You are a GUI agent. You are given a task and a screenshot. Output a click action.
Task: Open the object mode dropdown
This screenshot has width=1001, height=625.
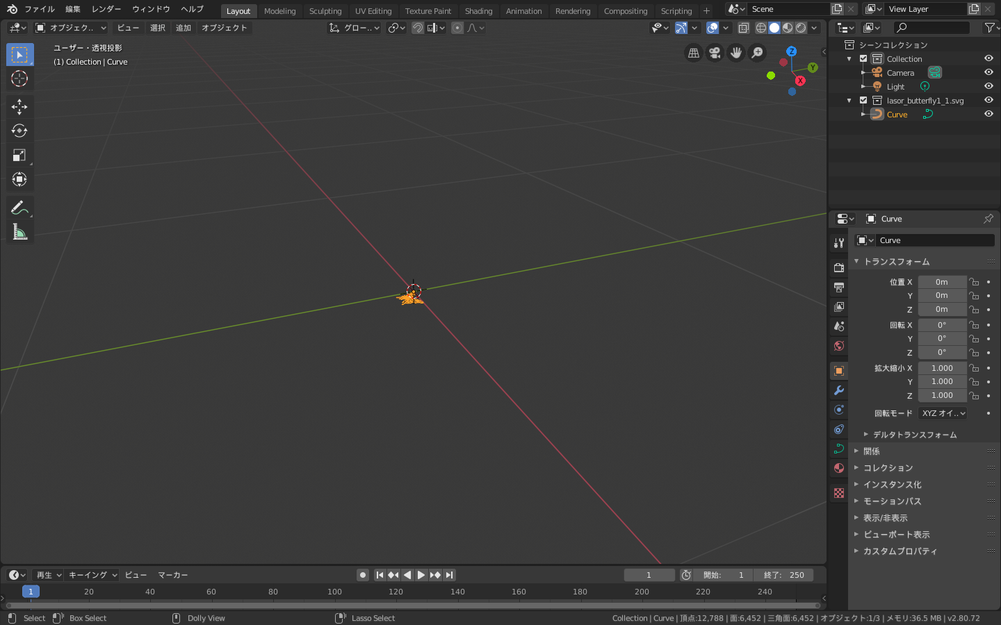[x=71, y=28]
